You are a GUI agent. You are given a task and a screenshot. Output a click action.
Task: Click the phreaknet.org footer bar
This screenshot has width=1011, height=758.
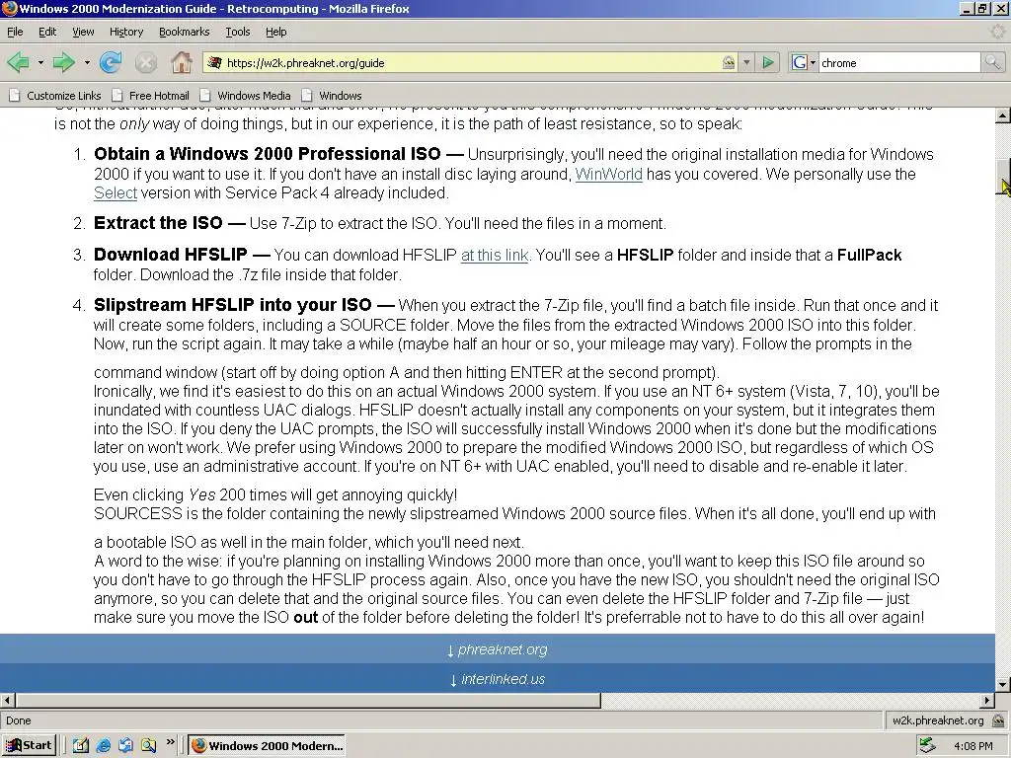pos(498,649)
